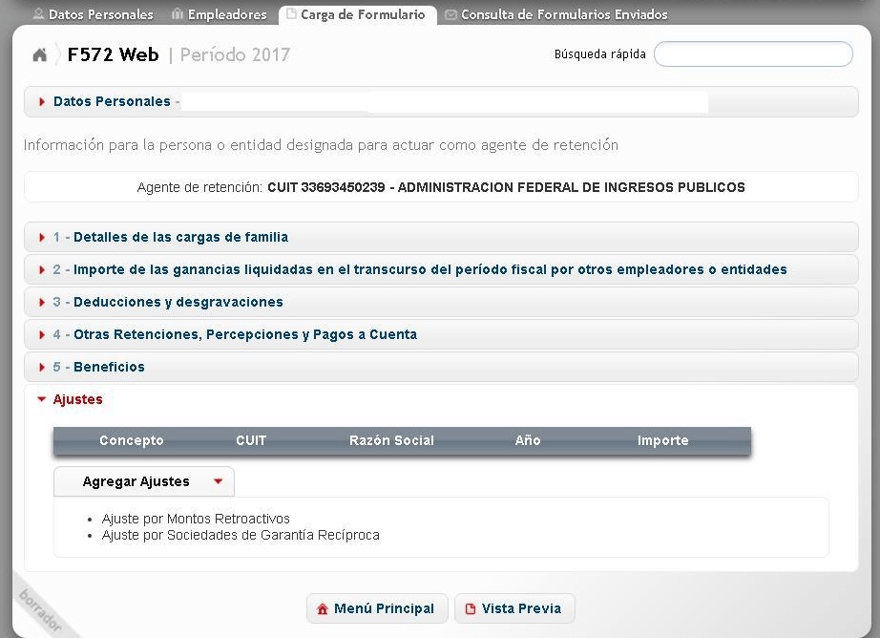Click the page icon in Vista Previa button
The width and height of the screenshot is (880, 638).
(x=471, y=608)
